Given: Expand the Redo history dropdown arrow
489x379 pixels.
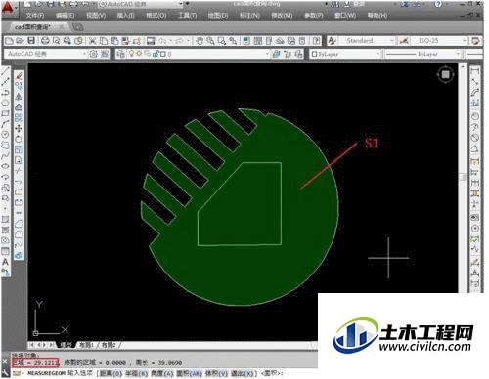Looking at the screenshot, I should point(188,41).
